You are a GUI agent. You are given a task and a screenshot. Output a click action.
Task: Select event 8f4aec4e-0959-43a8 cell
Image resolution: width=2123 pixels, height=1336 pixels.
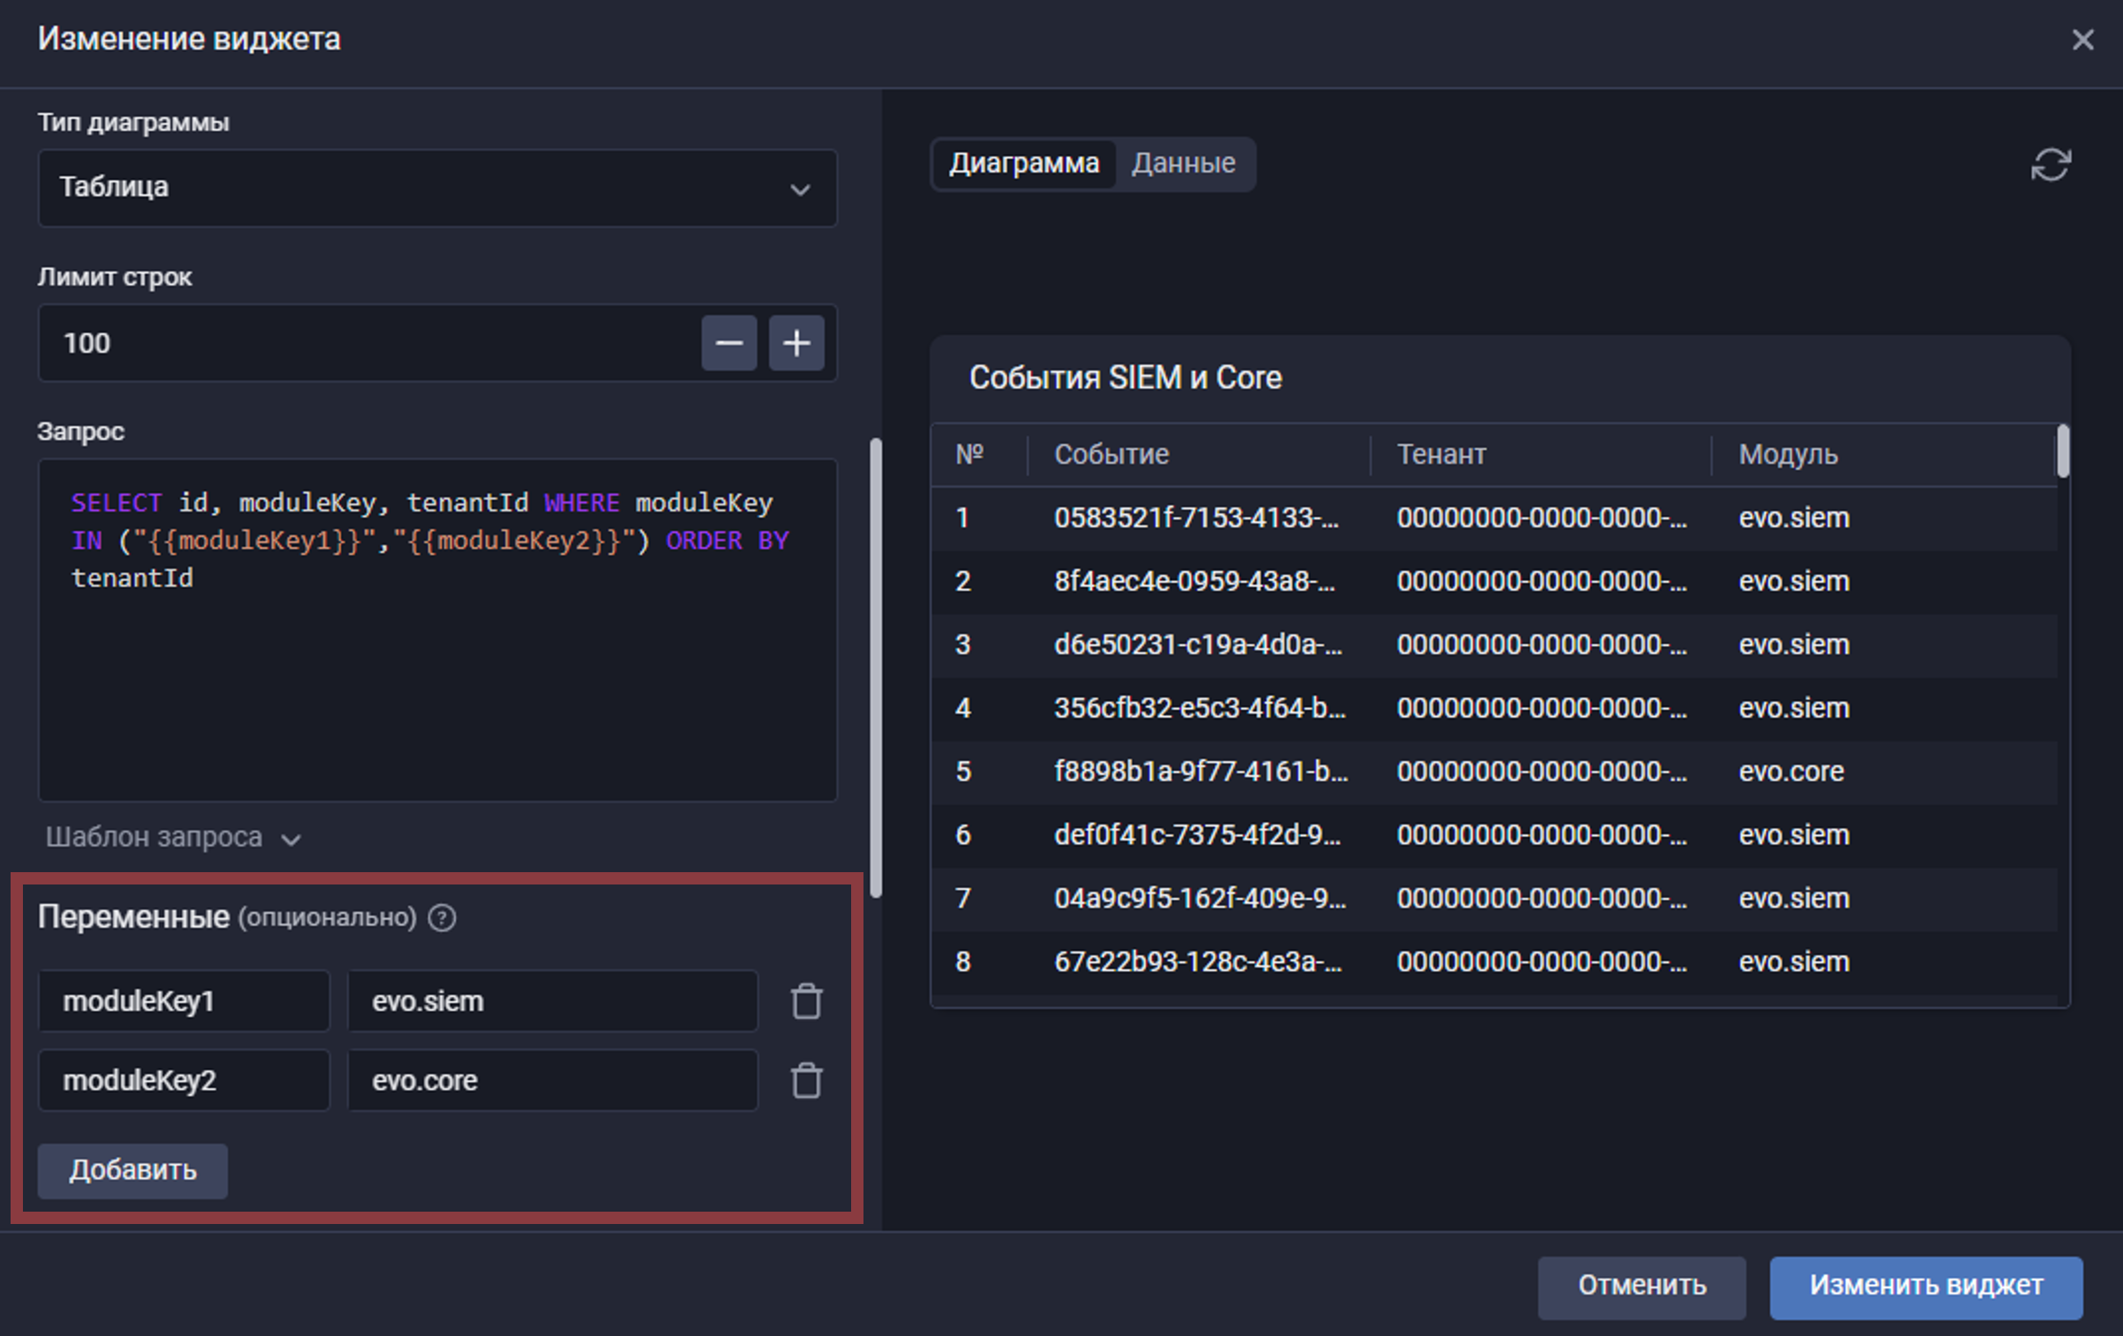1195,582
